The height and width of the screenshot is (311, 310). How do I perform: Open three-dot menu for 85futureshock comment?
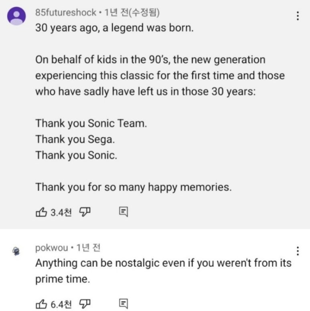(x=298, y=16)
